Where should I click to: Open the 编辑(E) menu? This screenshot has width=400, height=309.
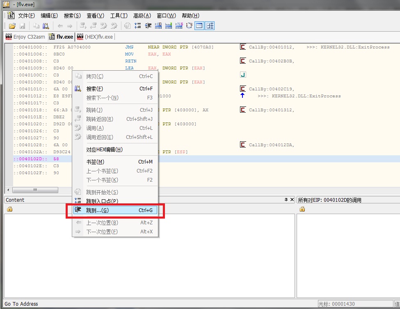[x=49, y=16]
